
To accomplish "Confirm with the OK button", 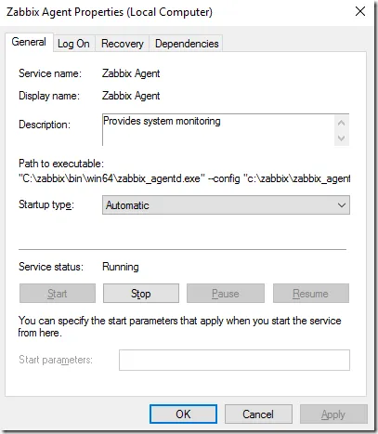I will [x=183, y=414].
